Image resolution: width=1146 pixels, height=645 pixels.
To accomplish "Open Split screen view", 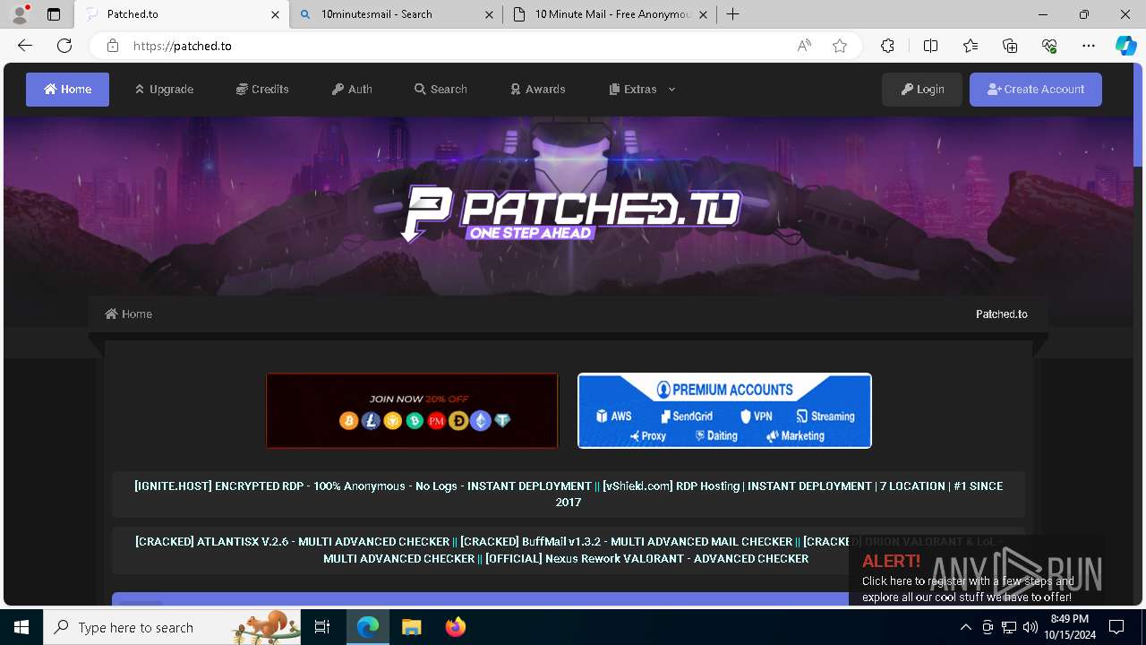I will coord(930,46).
